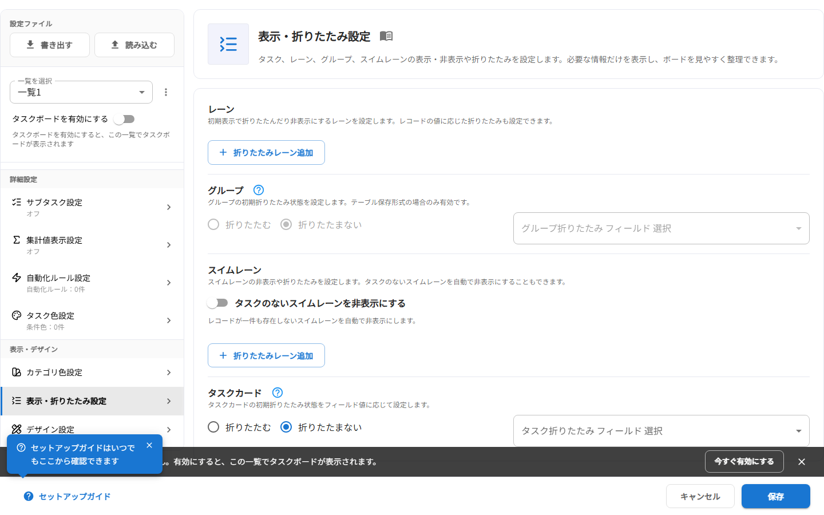The width and height of the screenshot is (824, 515).
Task: Select 折りたたむ radio in グループ section
Action: [x=213, y=224]
